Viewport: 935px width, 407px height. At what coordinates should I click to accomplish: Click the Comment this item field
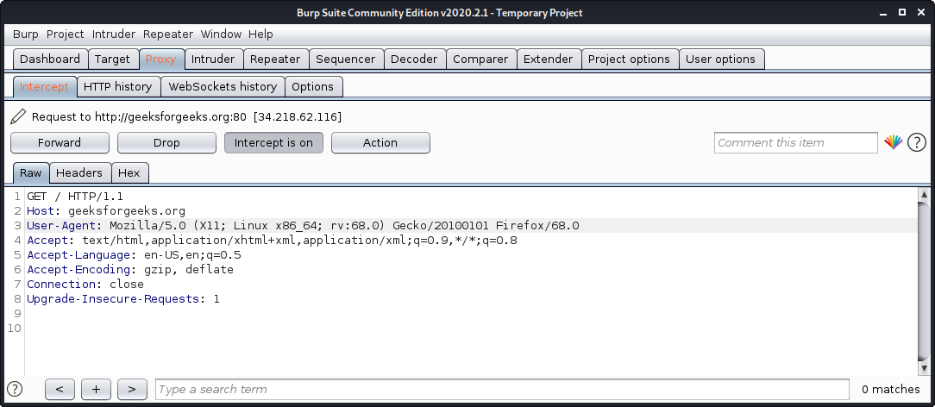tap(795, 142)
